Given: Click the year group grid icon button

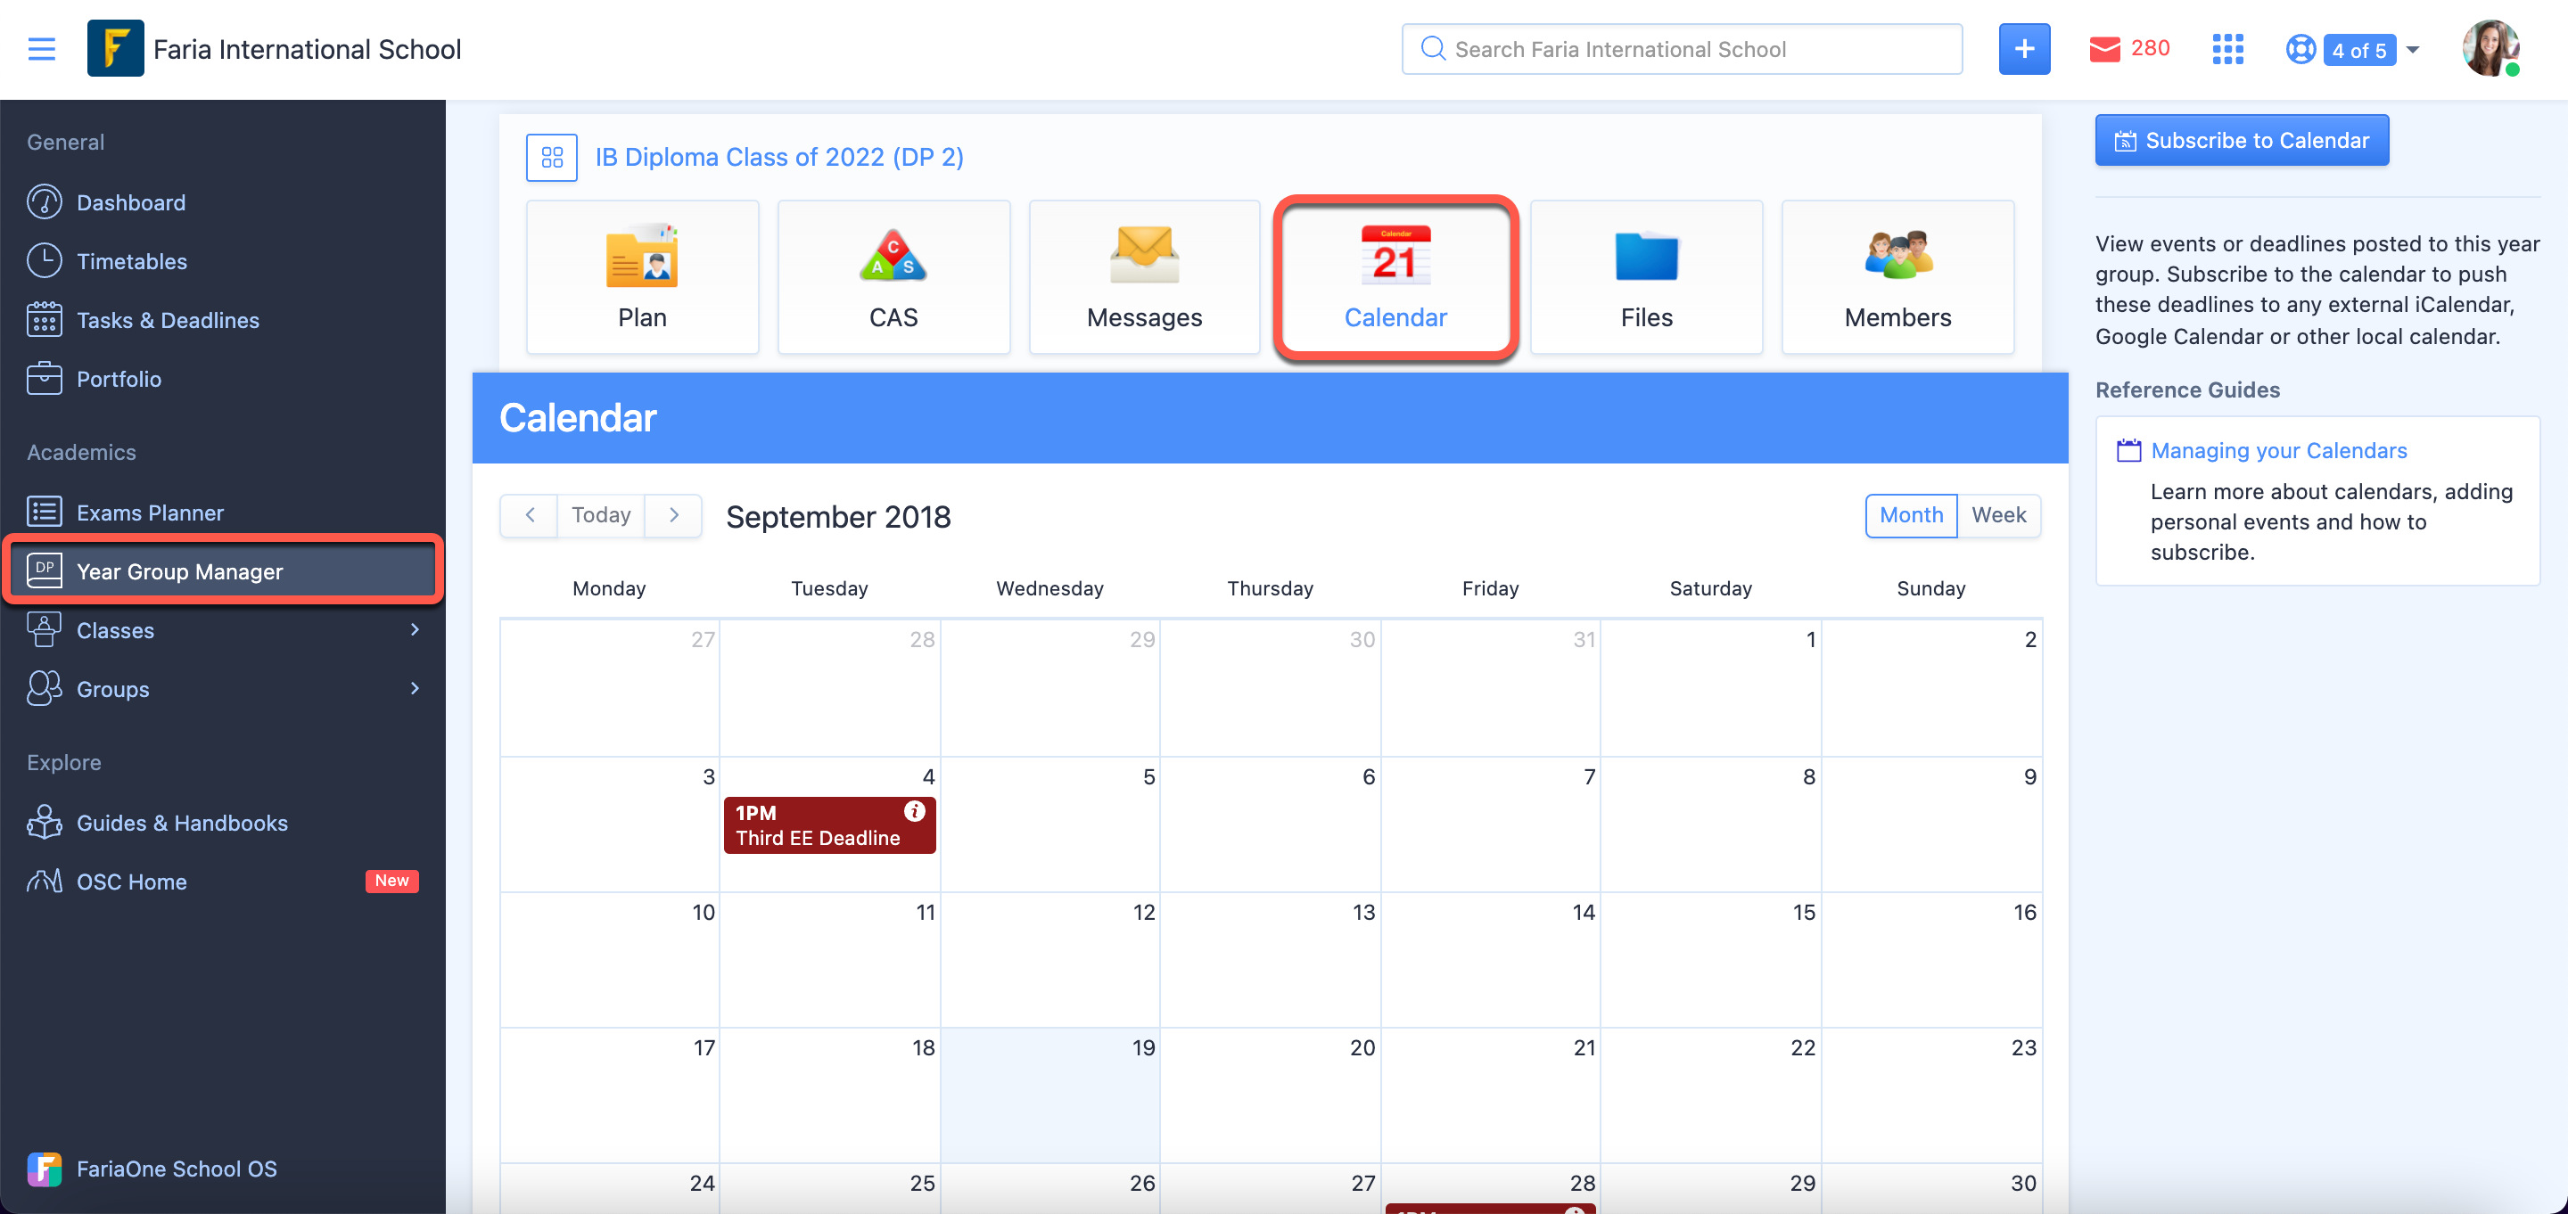Looking at the screenshot, I should click(x=551, y=158).
